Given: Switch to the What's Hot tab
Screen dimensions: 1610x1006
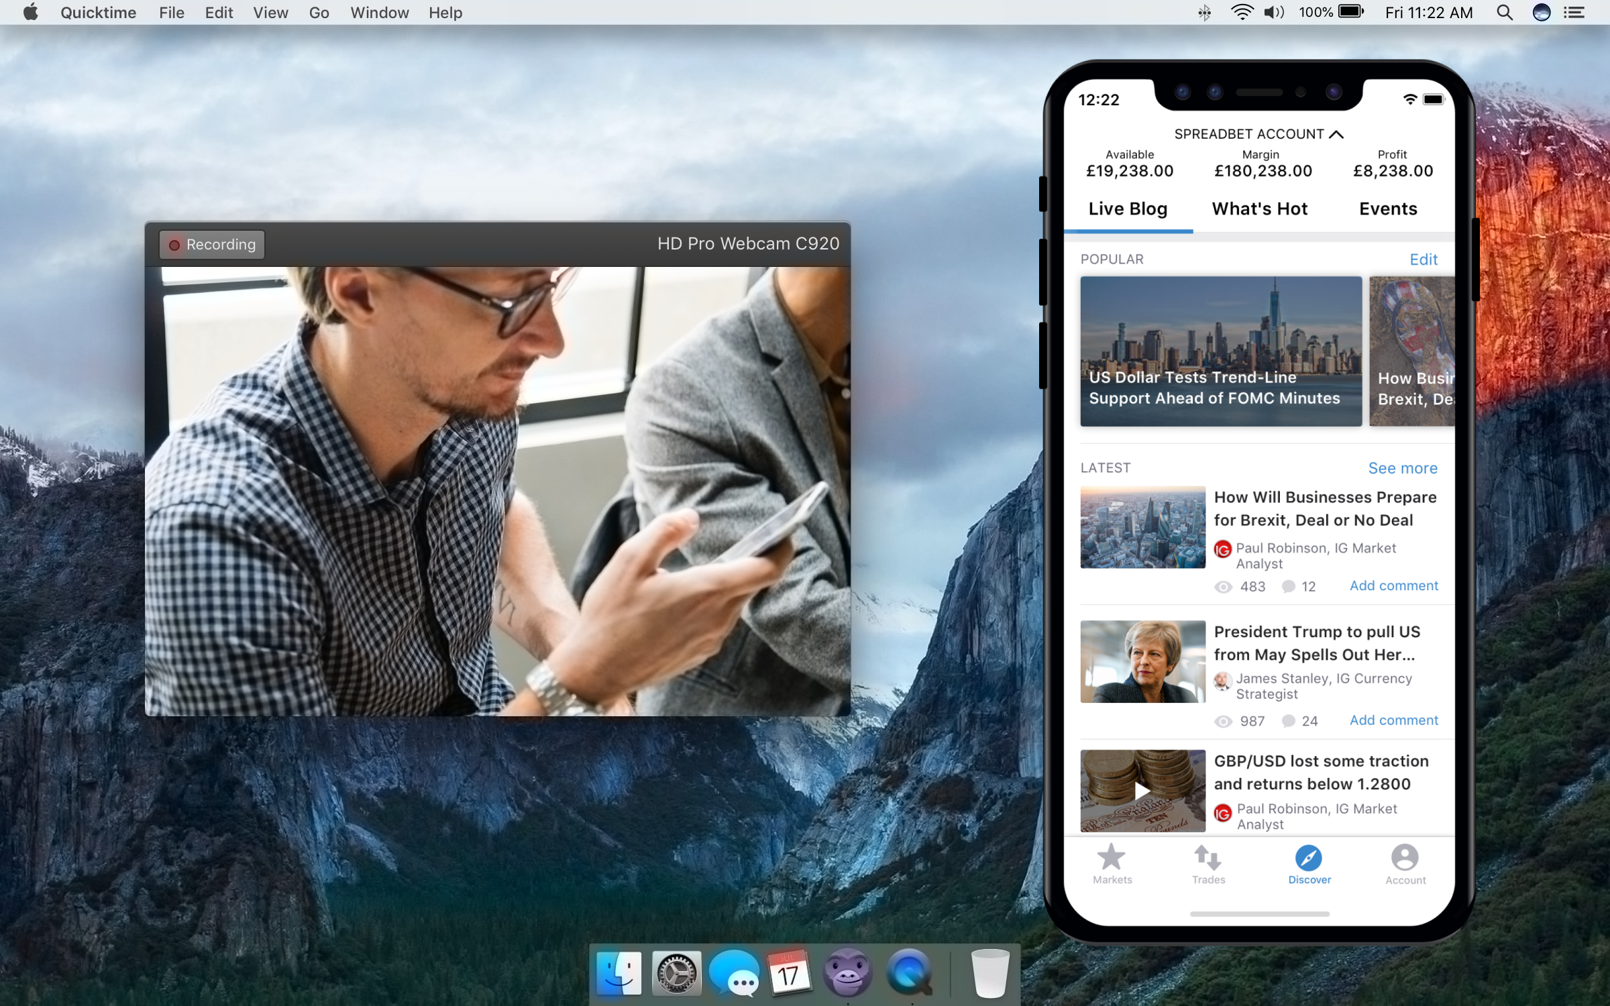Looking at the screenshot, I should click(1258, 209).
